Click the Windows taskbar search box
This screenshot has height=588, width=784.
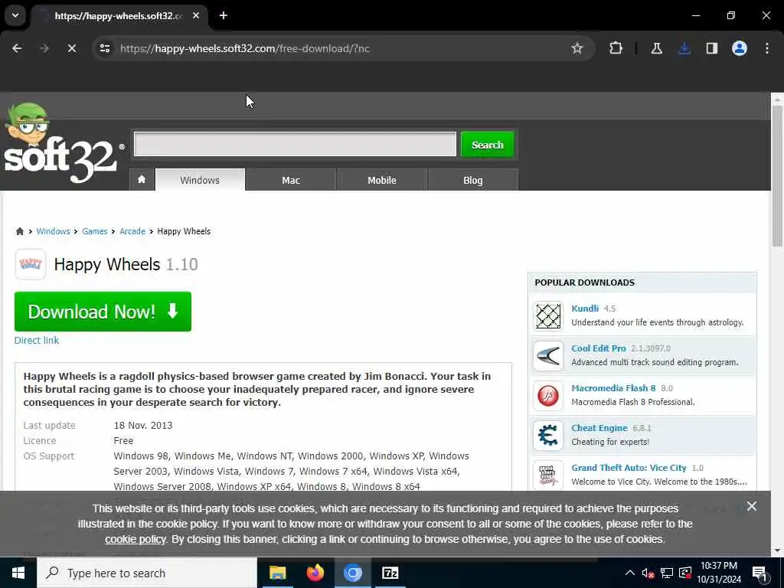pos(147,573)
